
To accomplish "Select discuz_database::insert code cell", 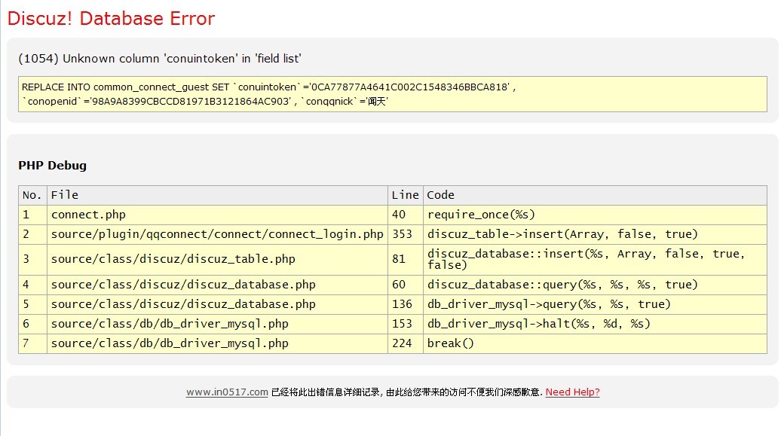I will click(x=596, y=259).
